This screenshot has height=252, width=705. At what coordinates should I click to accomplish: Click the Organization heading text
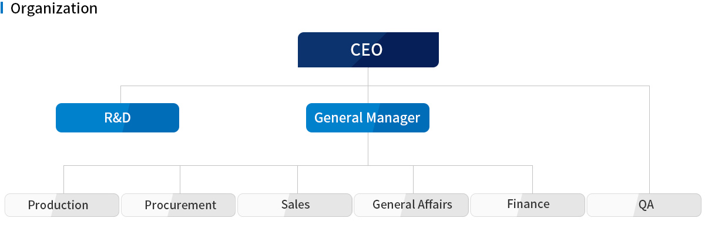tap(54, 9)
